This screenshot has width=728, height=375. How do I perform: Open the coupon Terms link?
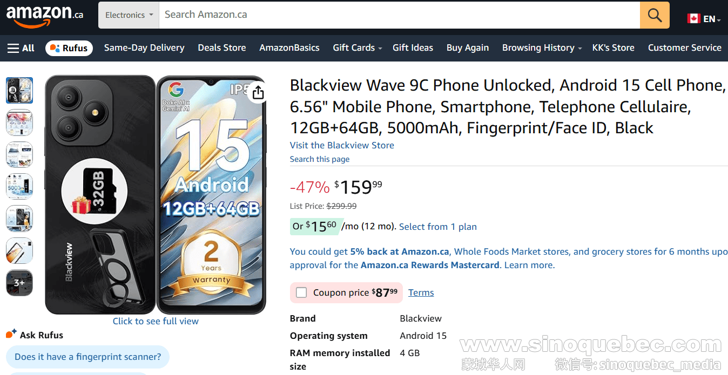click(421, 292)
